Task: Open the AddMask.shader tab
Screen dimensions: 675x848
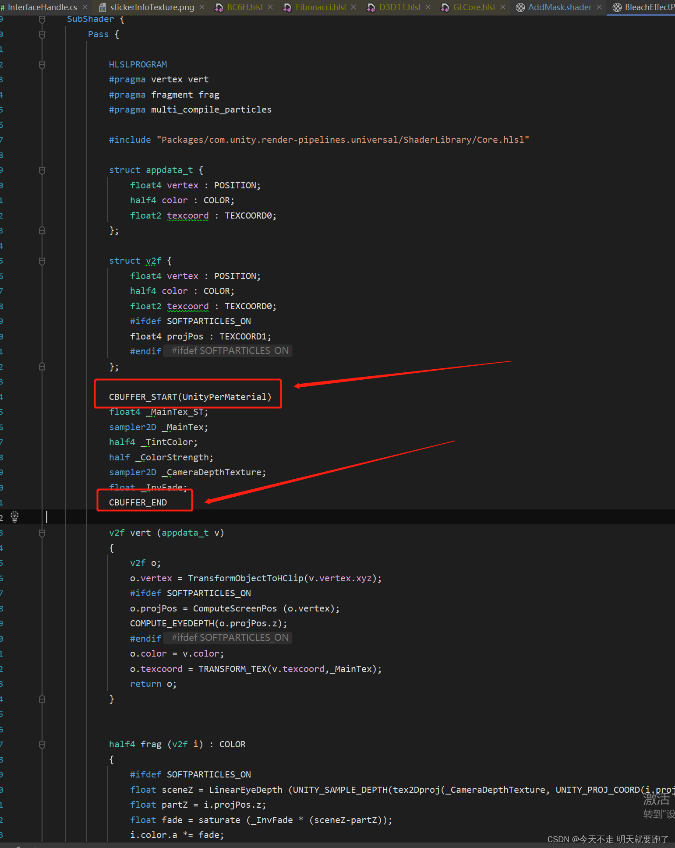Action: [x=559, y=7]
